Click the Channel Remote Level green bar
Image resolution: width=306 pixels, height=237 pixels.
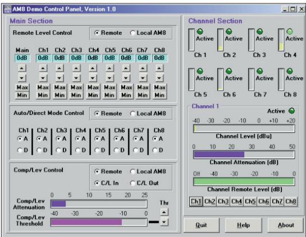(x=244, y=182)
